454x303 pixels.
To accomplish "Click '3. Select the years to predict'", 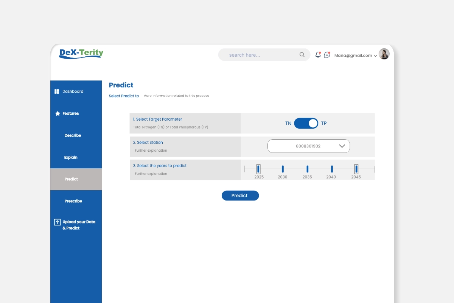I will click(160, 166).
